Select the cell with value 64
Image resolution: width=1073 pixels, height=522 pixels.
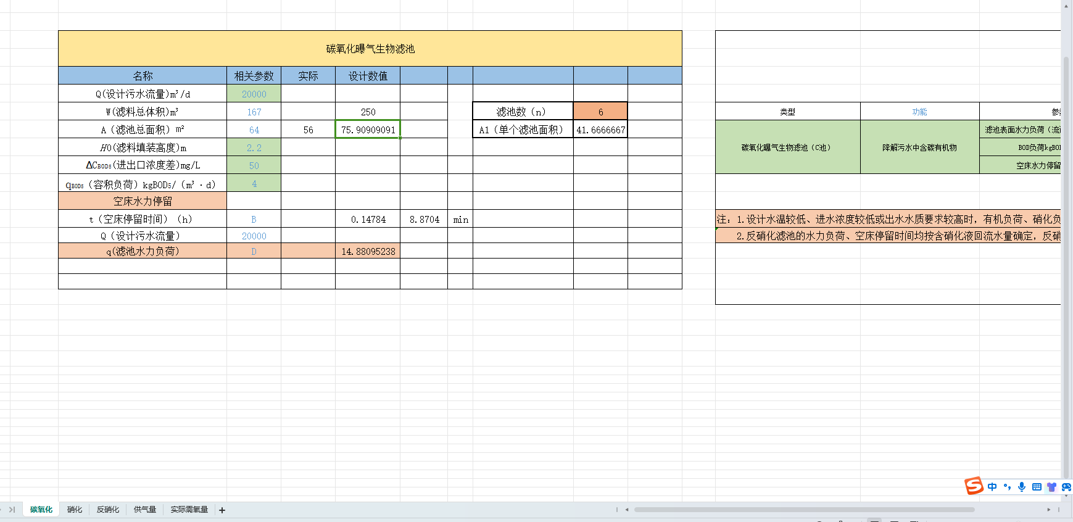(254, 130)
